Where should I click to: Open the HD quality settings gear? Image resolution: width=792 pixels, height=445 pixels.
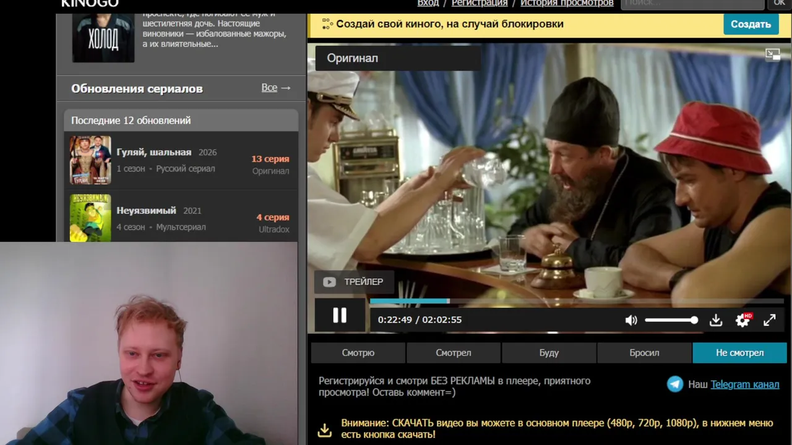tap(743, 320)
